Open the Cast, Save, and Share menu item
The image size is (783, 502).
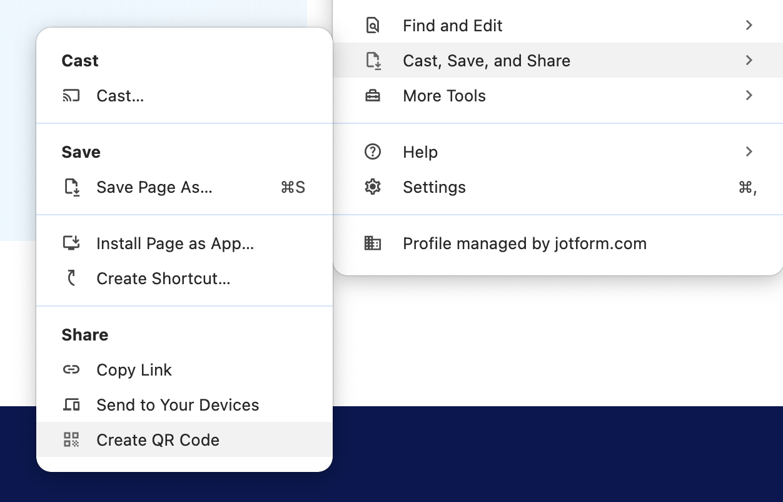487,60
